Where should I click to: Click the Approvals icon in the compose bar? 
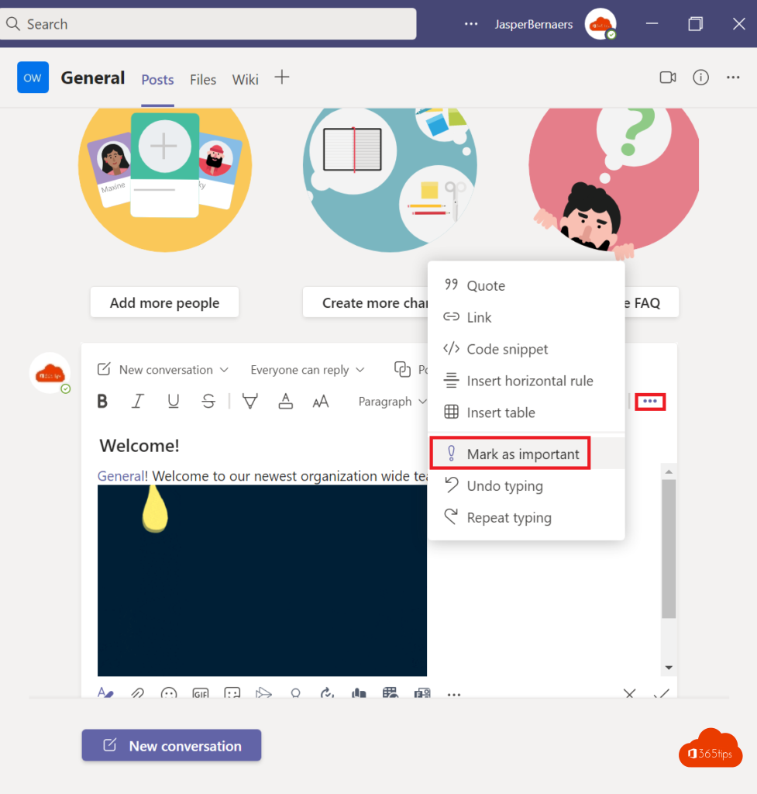pyautogui.click(x=328, y=692)
